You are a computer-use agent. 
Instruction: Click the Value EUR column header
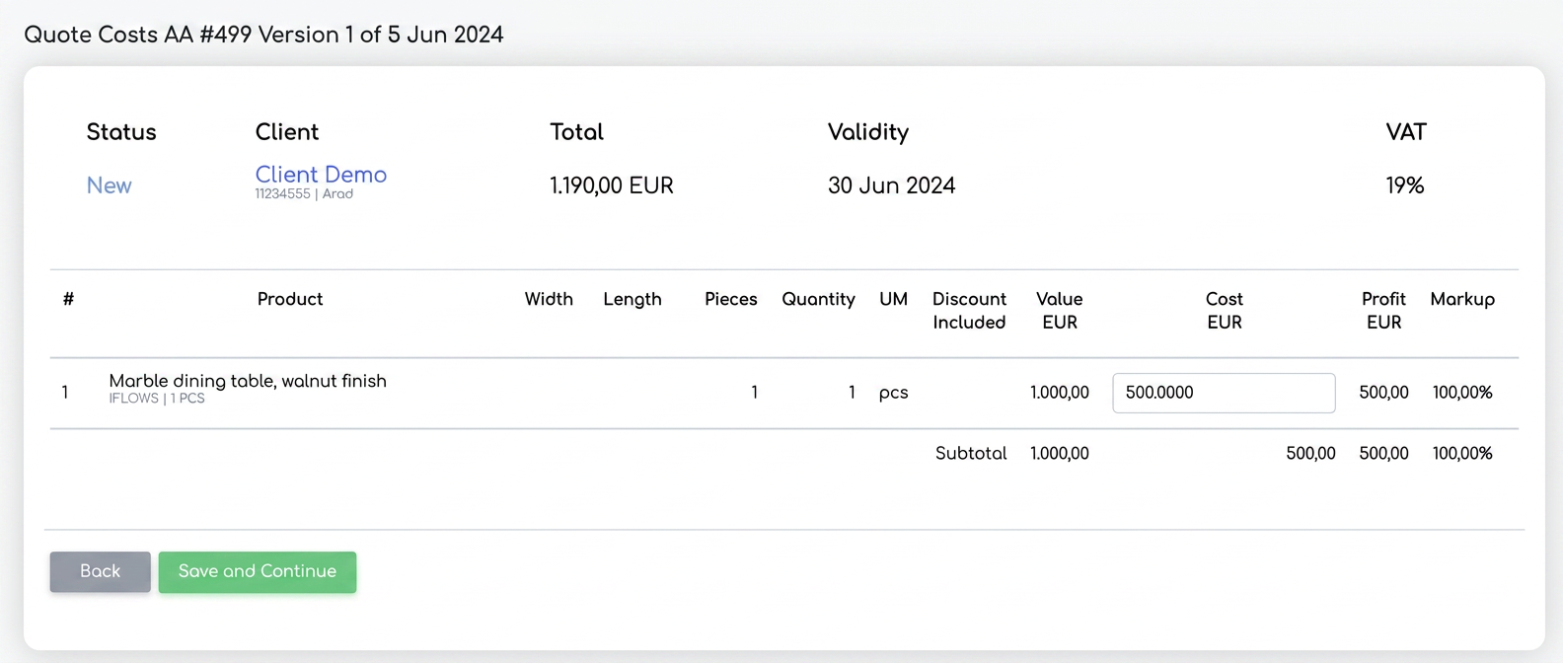coord(1060,311)
